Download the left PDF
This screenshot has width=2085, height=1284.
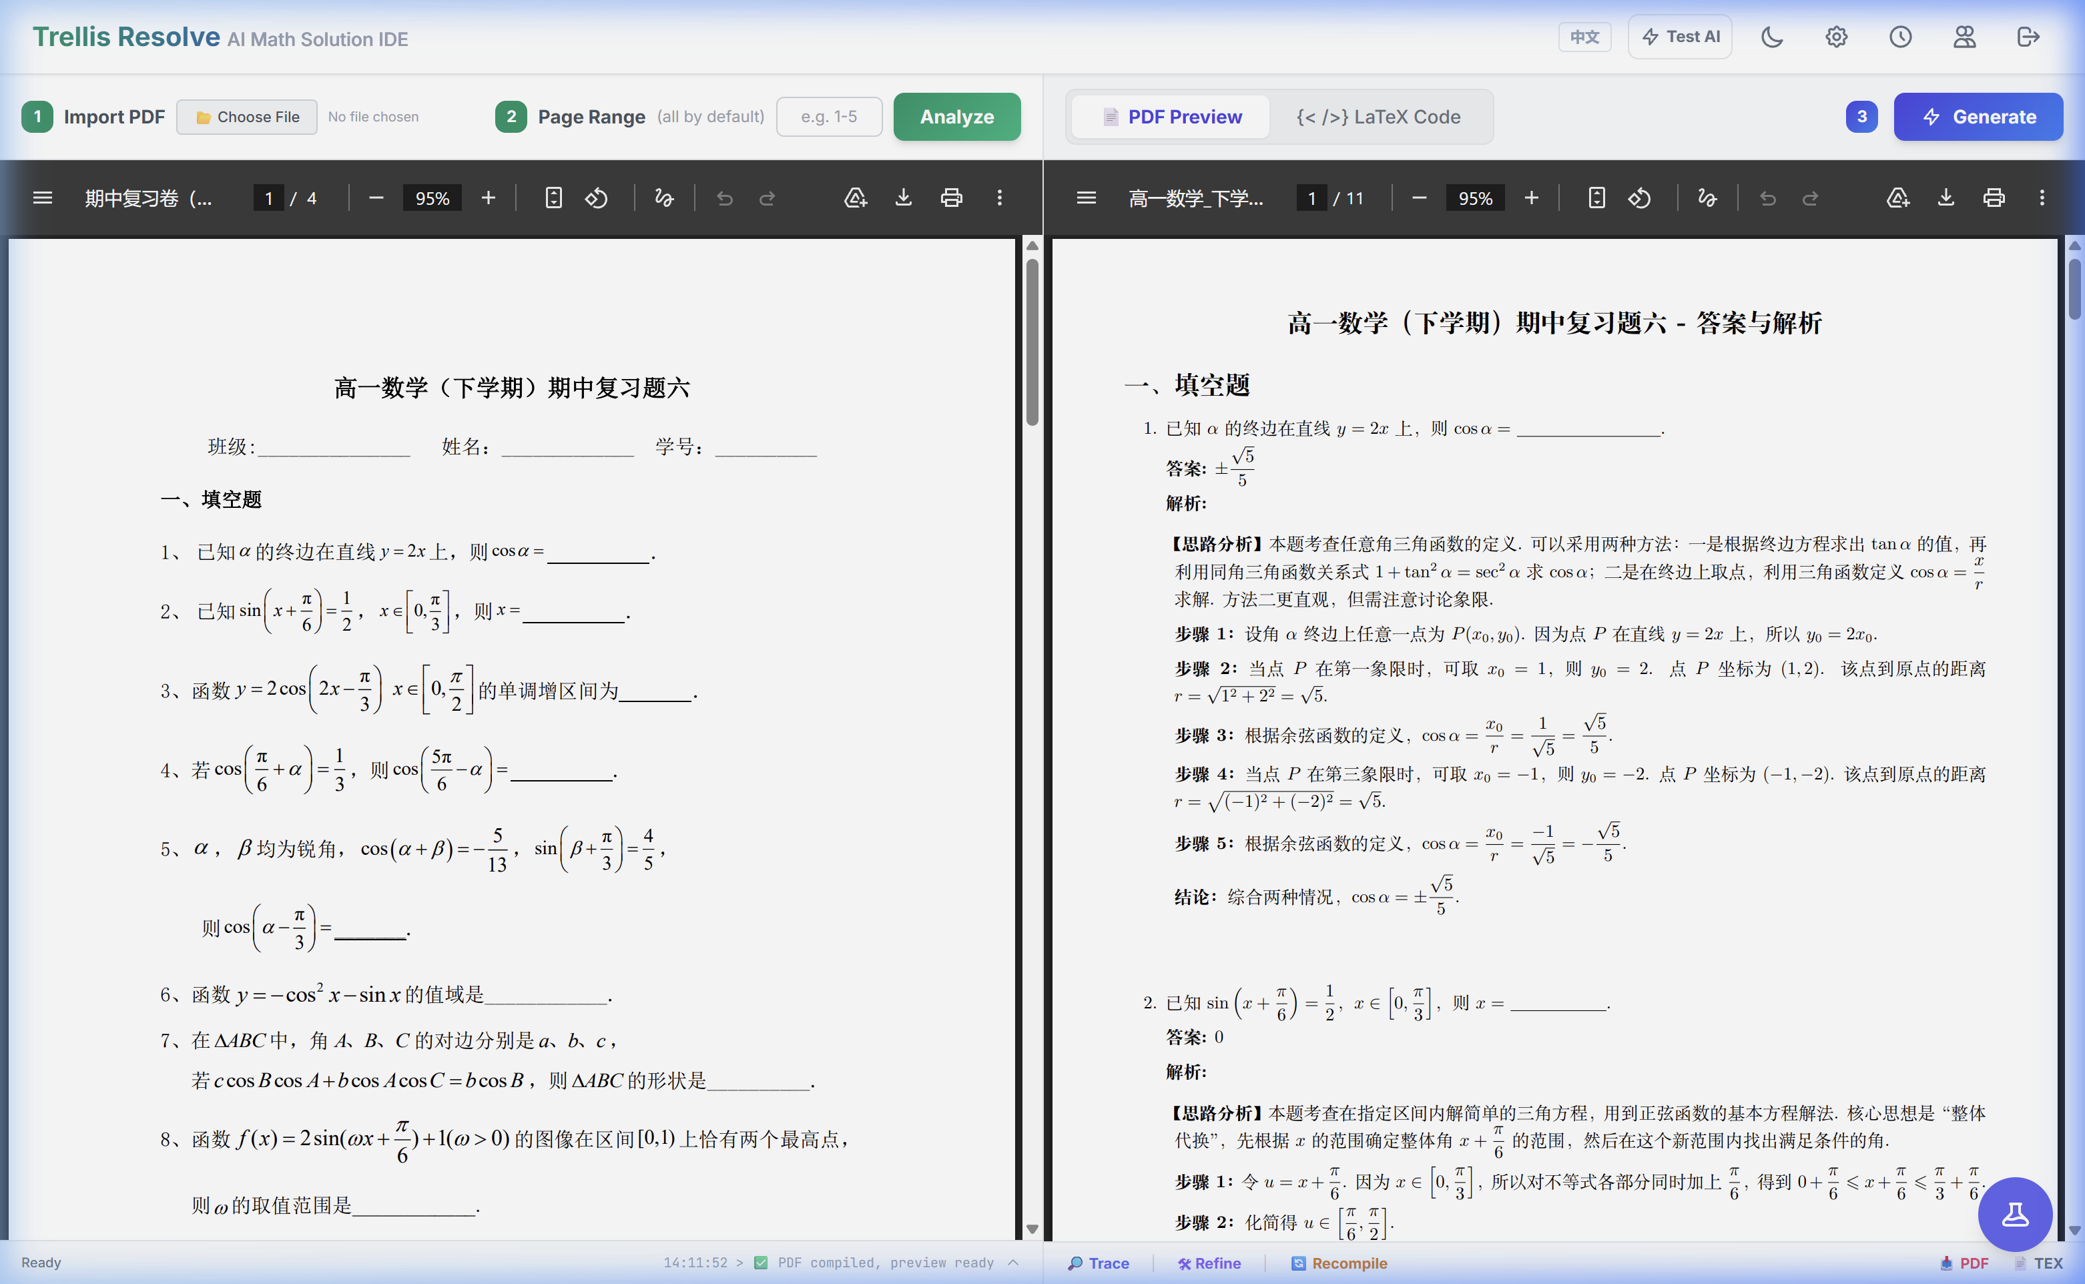click(x=904, y=198)
